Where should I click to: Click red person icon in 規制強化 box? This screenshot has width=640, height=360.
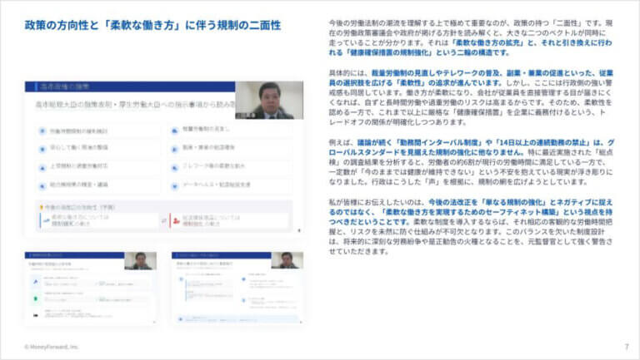(177, 220)
